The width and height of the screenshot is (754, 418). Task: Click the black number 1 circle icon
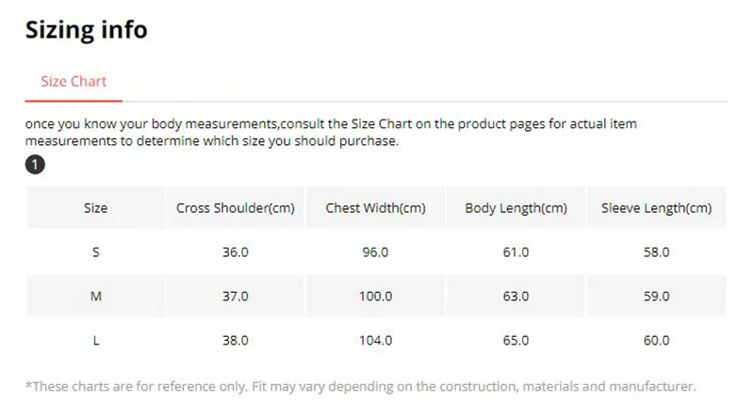tap(35, 165)
